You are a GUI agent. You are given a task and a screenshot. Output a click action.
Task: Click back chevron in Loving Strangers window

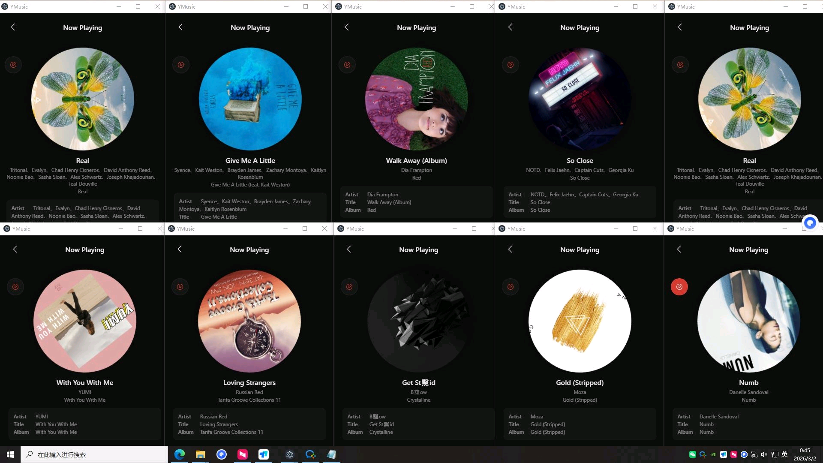point(180,249)
